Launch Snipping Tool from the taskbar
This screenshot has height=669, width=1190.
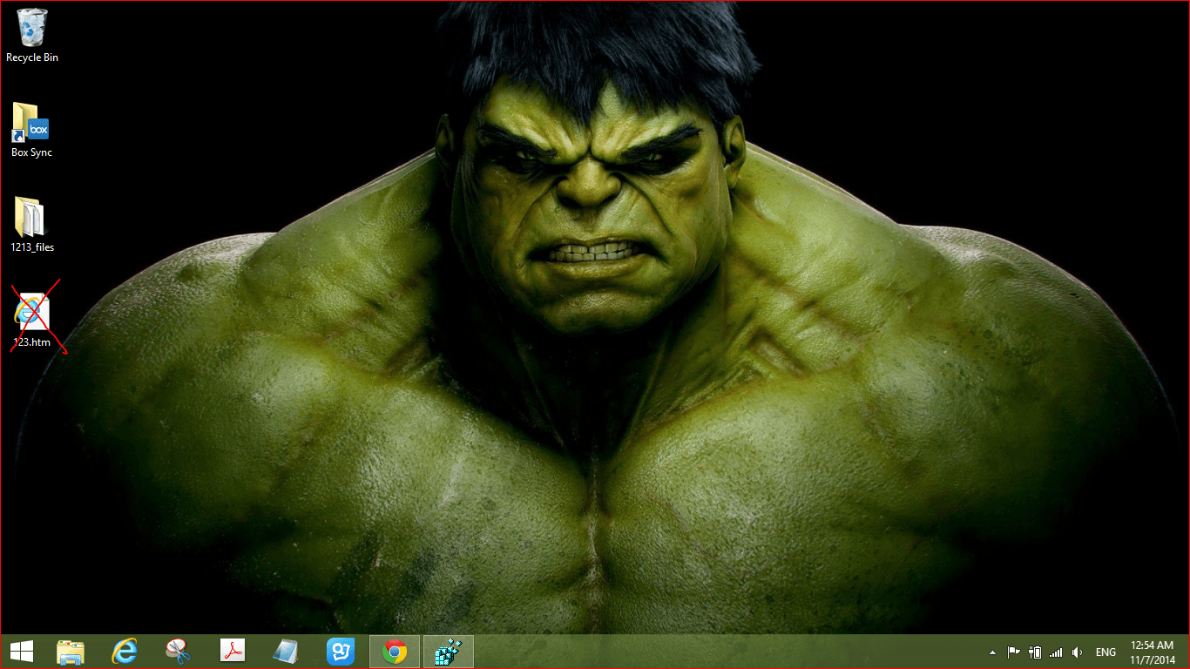click(x=179, y=651)
